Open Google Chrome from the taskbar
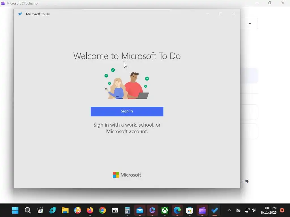Viewport: 290px width, 217px height. coord(103,210)
